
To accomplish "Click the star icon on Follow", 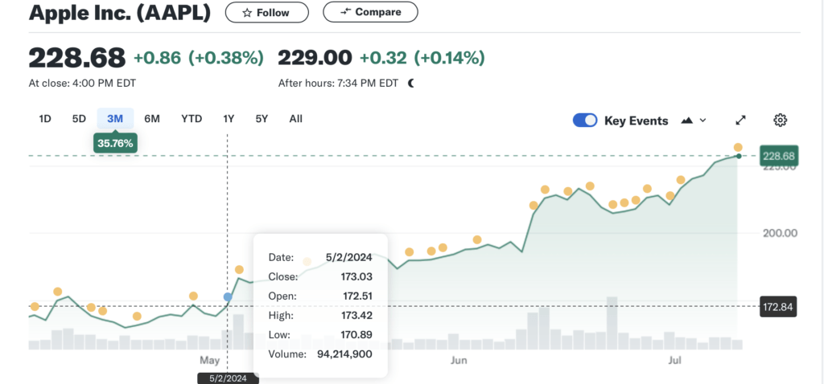I will point(247,13).
